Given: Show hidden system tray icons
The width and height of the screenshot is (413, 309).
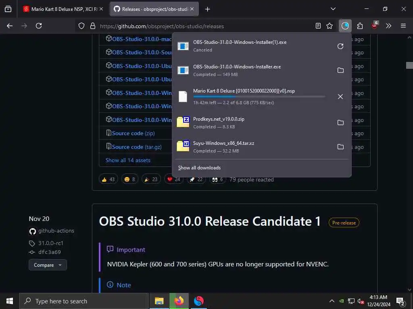Looking at the screenshot, I should 332,301.
